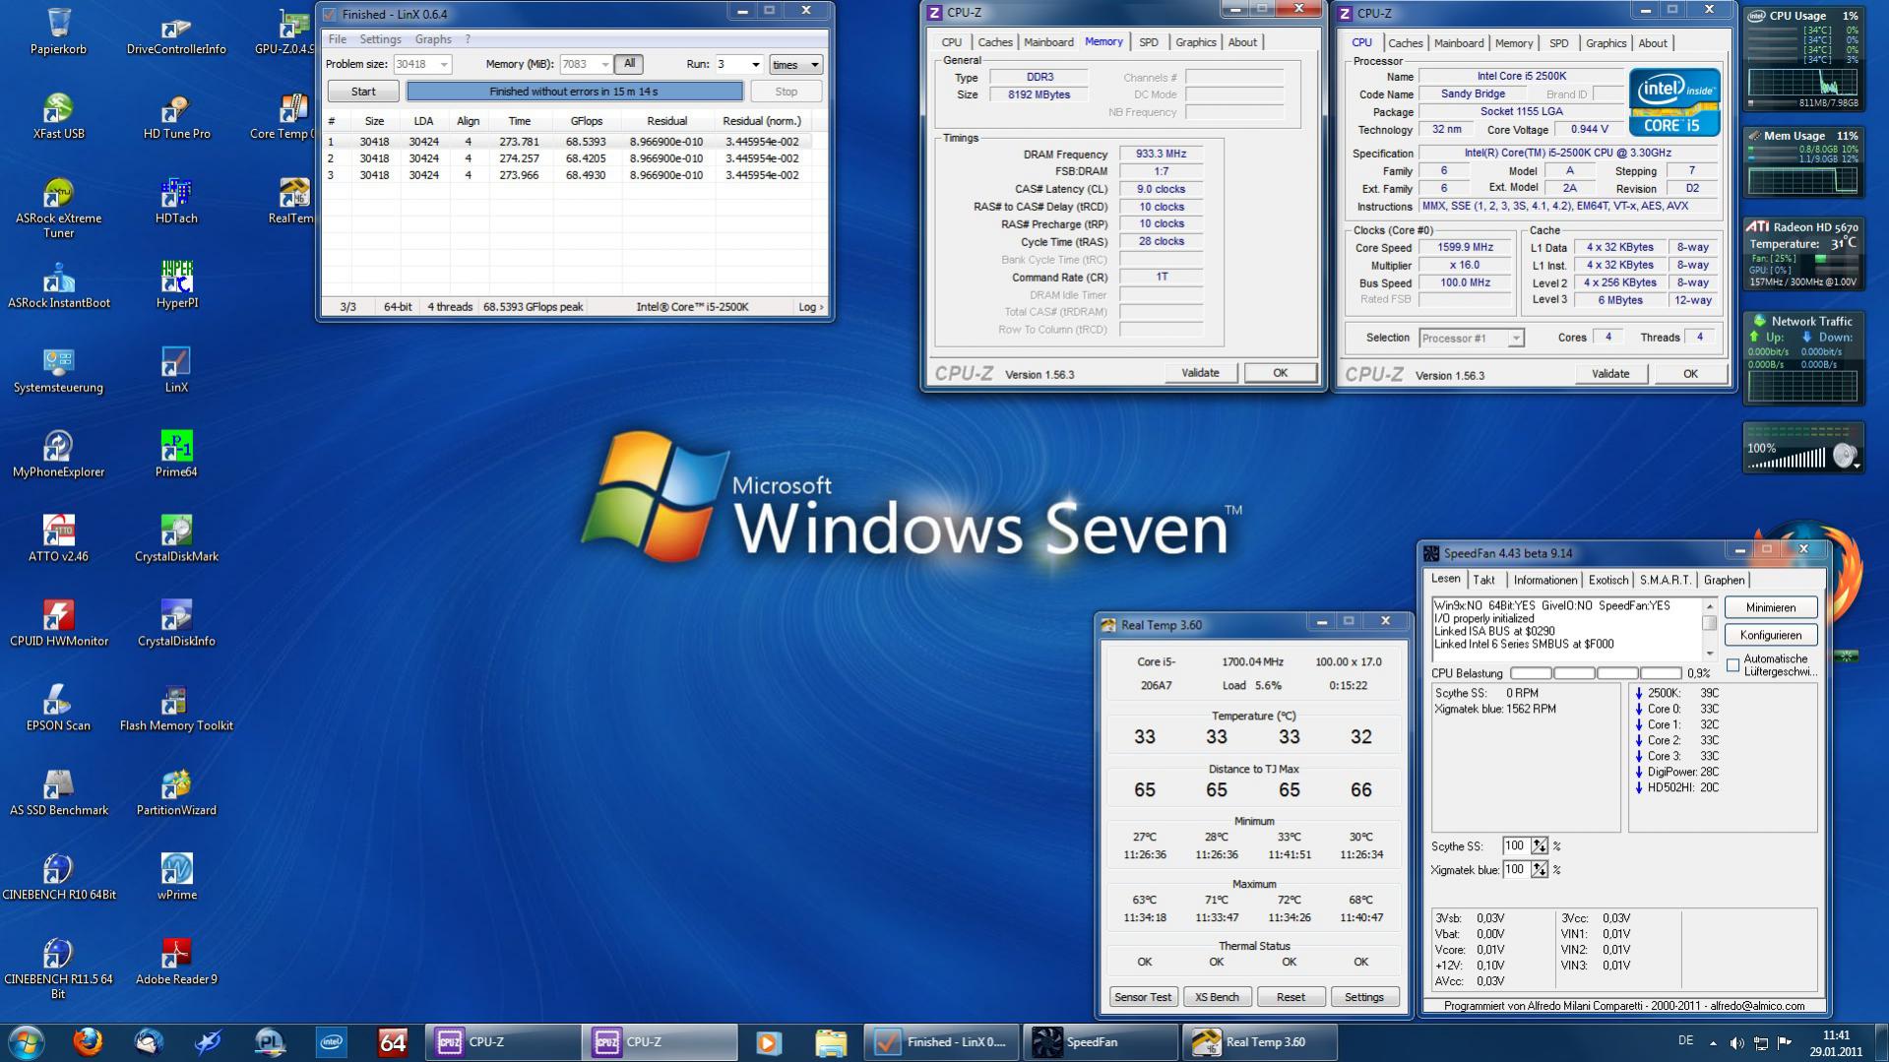Switch to the SPD tab in CPU-Z Memory window
The height and width of the screenshot is (1062, 1889).
pyautogui.click(x=1148, y=42)
